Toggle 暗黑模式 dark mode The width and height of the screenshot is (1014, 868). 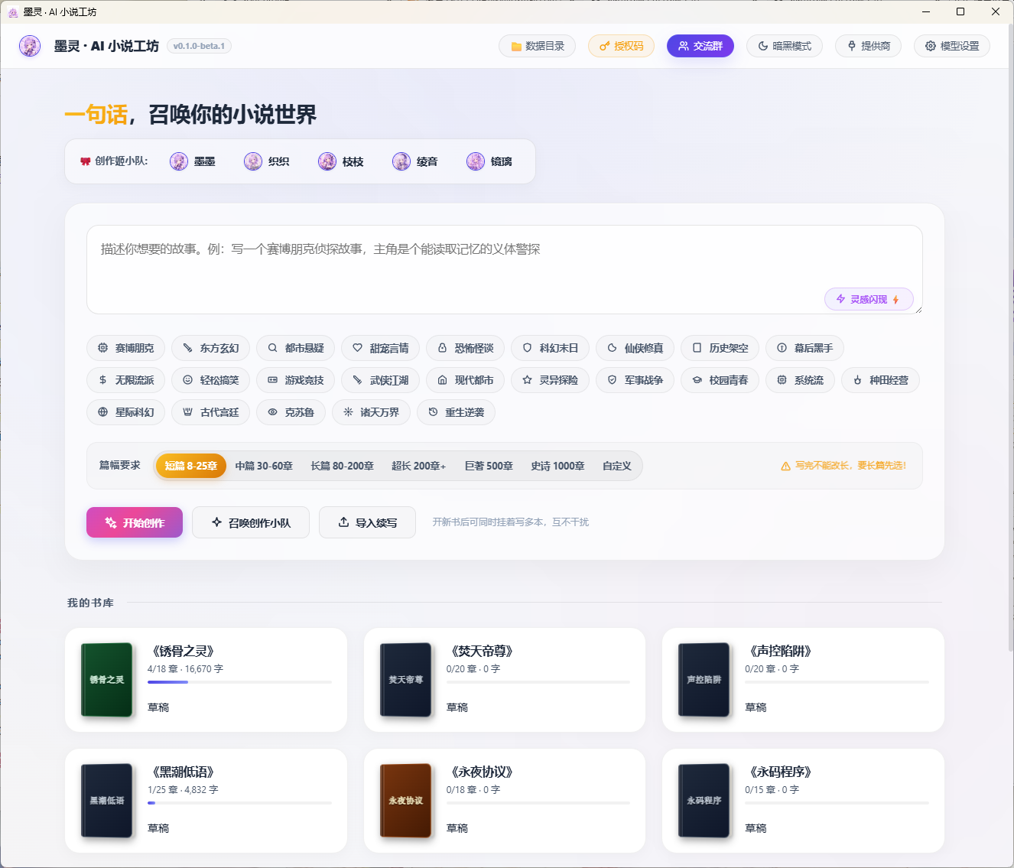785,46
